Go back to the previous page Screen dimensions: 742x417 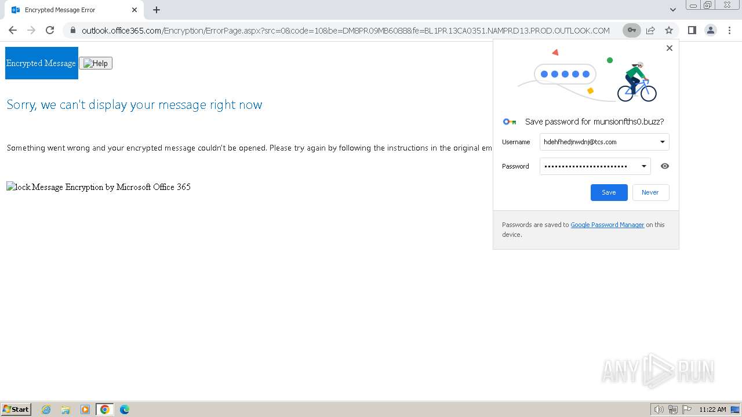[13, 30]
